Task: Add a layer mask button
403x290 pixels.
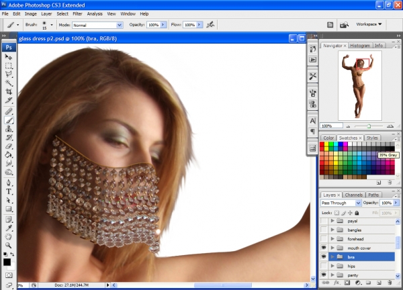Action: (x=347, y=283)
